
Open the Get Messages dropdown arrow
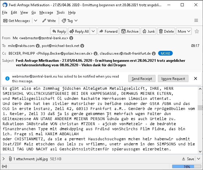pos(36,21)
